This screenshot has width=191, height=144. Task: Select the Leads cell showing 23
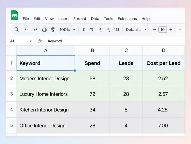(x=126, y=78)
